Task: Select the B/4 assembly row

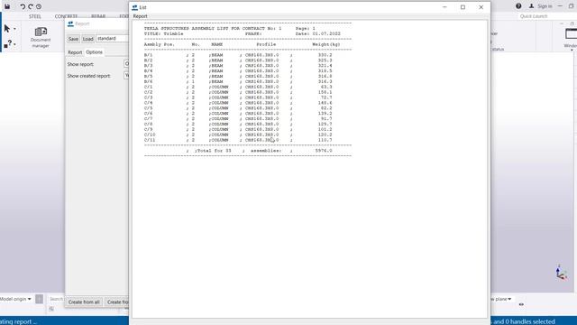Action: coord(238,70)
